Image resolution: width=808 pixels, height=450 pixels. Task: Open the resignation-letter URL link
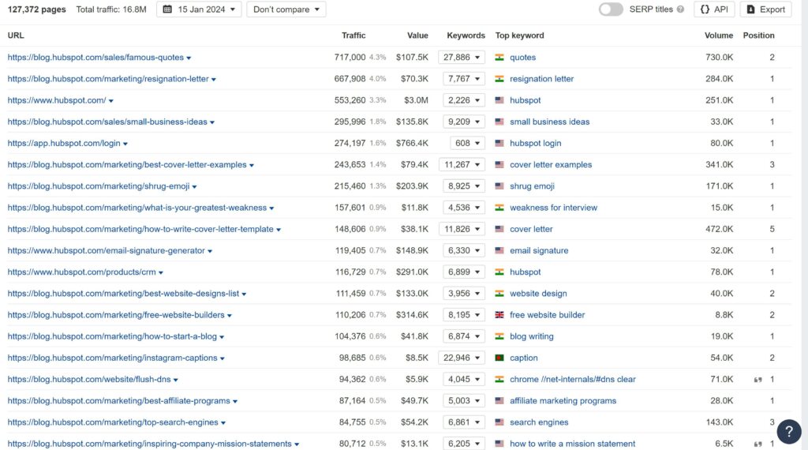[x=108, y=79]
